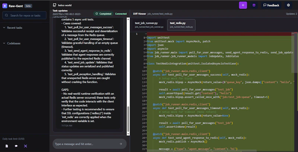Click the Updates: 2 counter
The width and height of the screenshot is (298, 152).
tap(291, 14)
